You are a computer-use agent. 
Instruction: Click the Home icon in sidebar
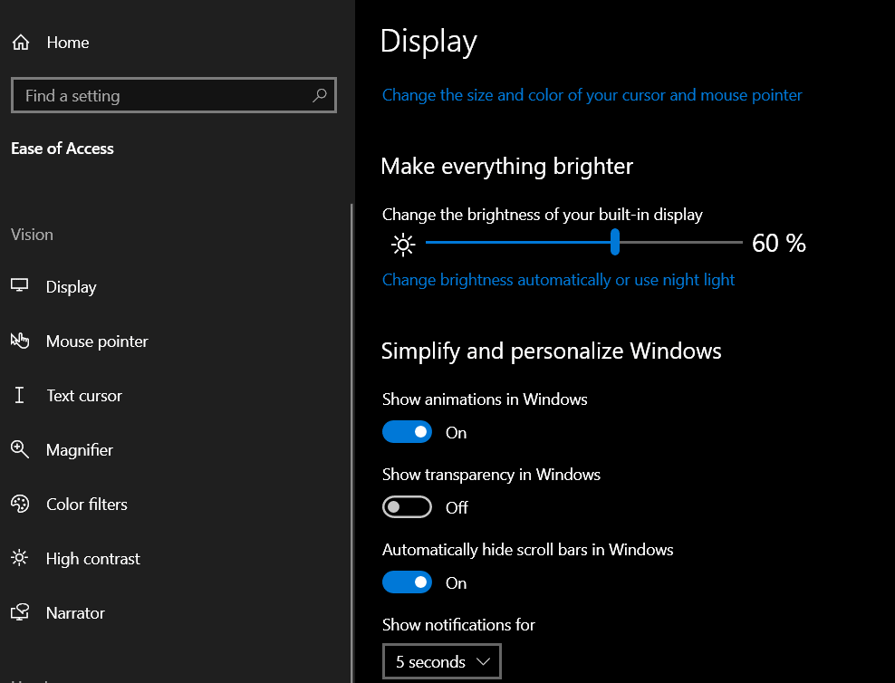[21, 43]
